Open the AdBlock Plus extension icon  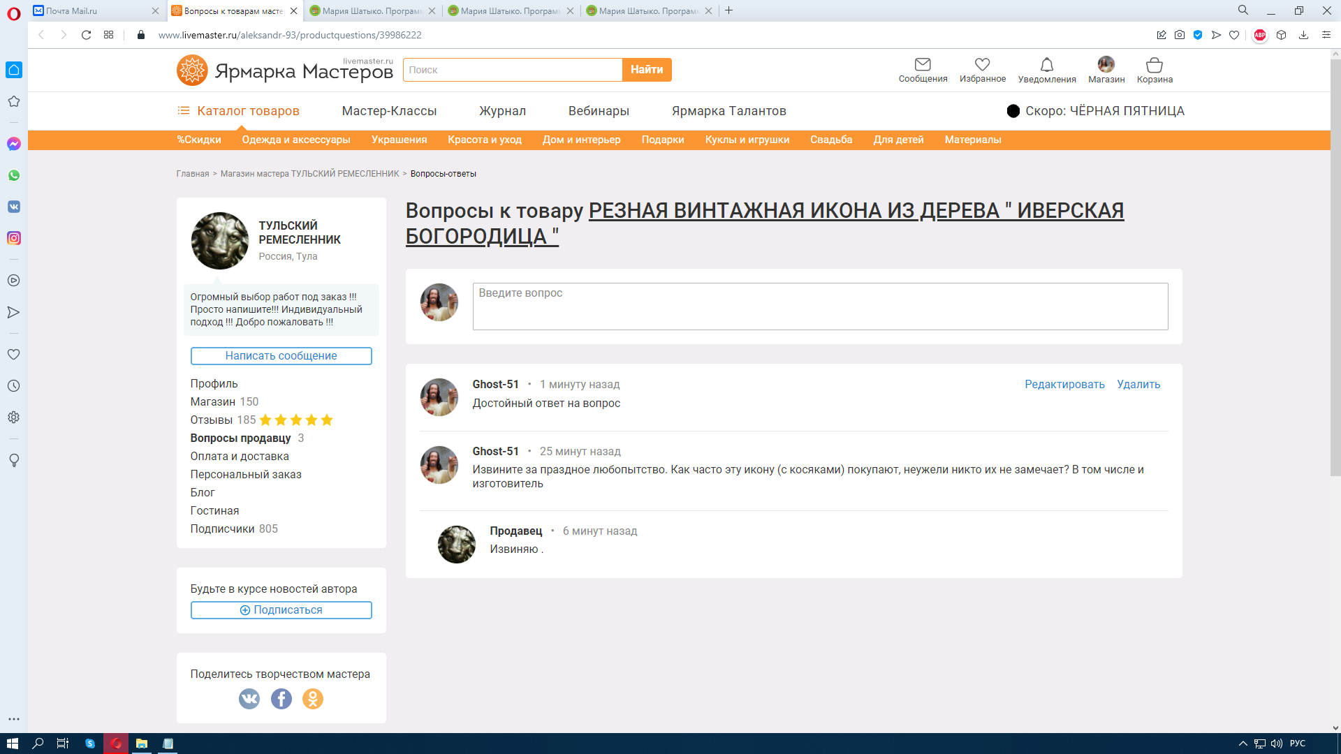pyautogui.click(x=1260, y=35)
